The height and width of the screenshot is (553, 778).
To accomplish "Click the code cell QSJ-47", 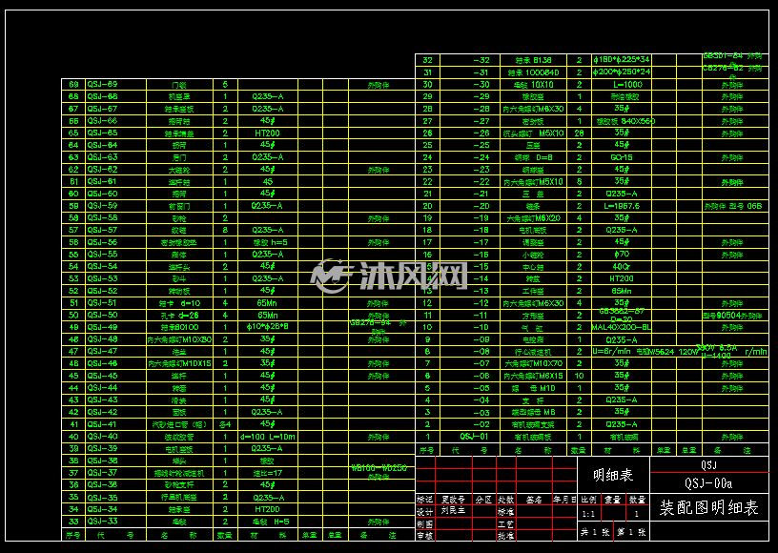I will coord(103,351).
